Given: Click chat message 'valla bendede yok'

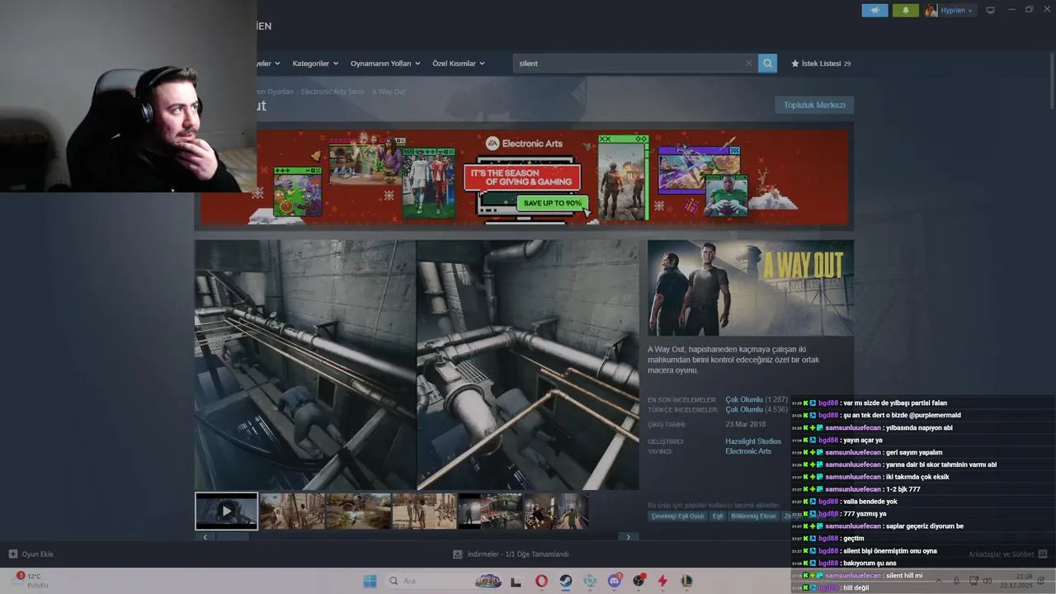Looking at the screenshot, I should tap(870, 502).
